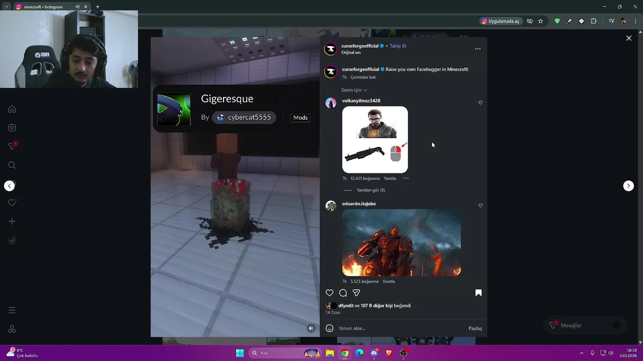The height and width of the screenshot is (361, 643).
Task: Click 'Paylaş' to post the comment
Action: 475,328
